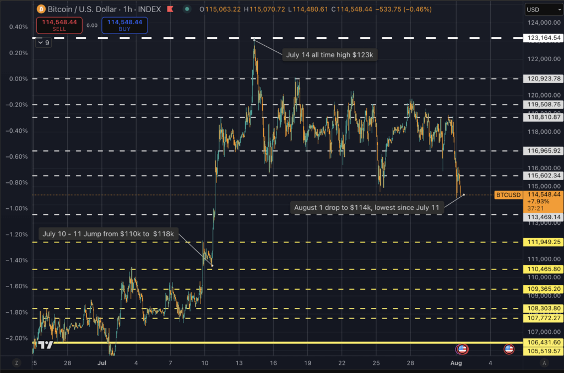The width and height of the screenshot is (564, 373).
Task: Open the first US flag economic event marker
Action: [462, 349]
